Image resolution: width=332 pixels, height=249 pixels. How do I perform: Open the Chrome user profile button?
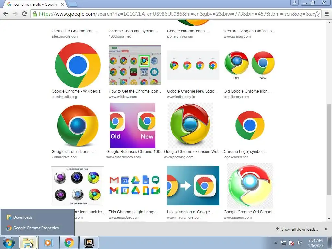click(x=294, y=3)
